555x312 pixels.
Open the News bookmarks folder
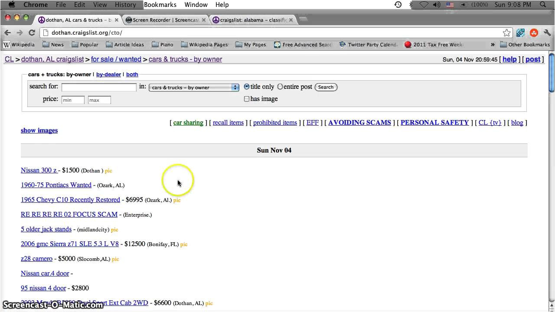pos(53,45)
